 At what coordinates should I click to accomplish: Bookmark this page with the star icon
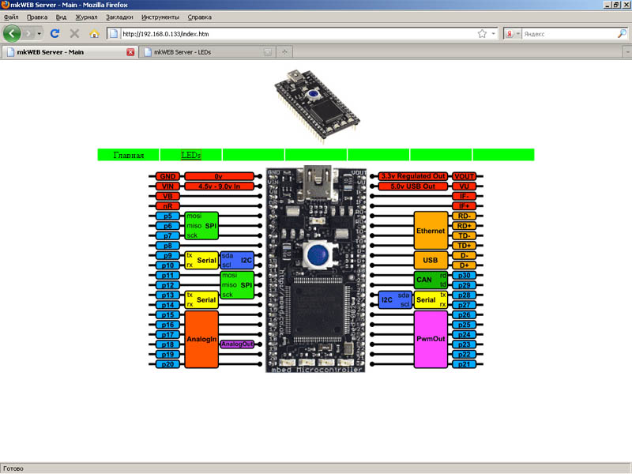(482, 34)
